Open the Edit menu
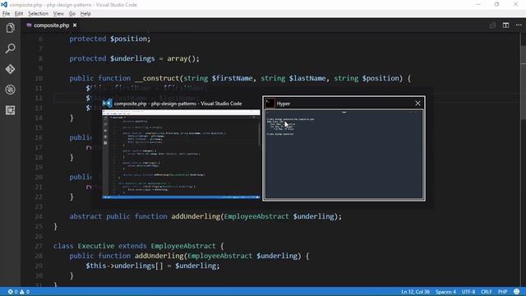526x296 pixels. pyautogui.click(x=19, y=14)
